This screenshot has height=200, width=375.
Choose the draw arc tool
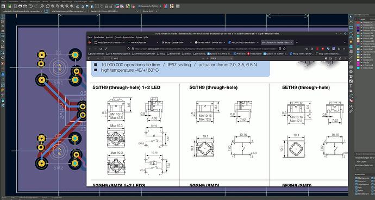pyautogui.click(x=351, y=62)
